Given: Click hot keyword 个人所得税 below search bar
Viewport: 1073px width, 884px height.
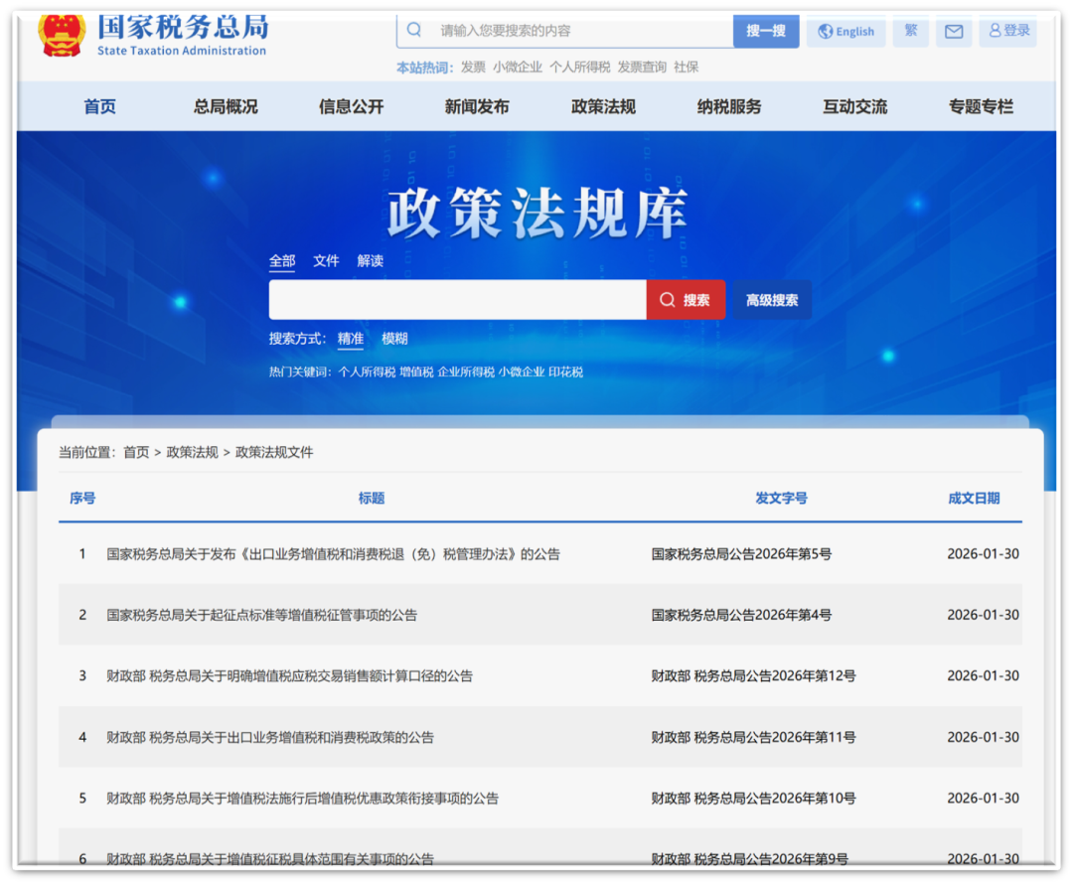Looking at the screenshot, I should pos(367,372).
